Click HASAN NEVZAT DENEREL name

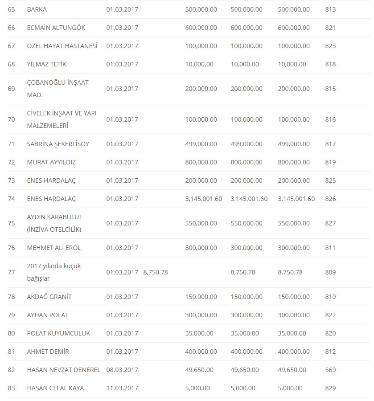coord(63,370)
